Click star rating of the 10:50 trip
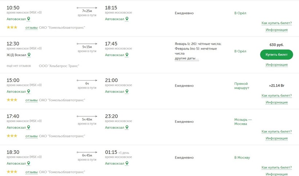The width and height of the screenshot is (299, 176). pyautogui.click(x=12, y=27)
